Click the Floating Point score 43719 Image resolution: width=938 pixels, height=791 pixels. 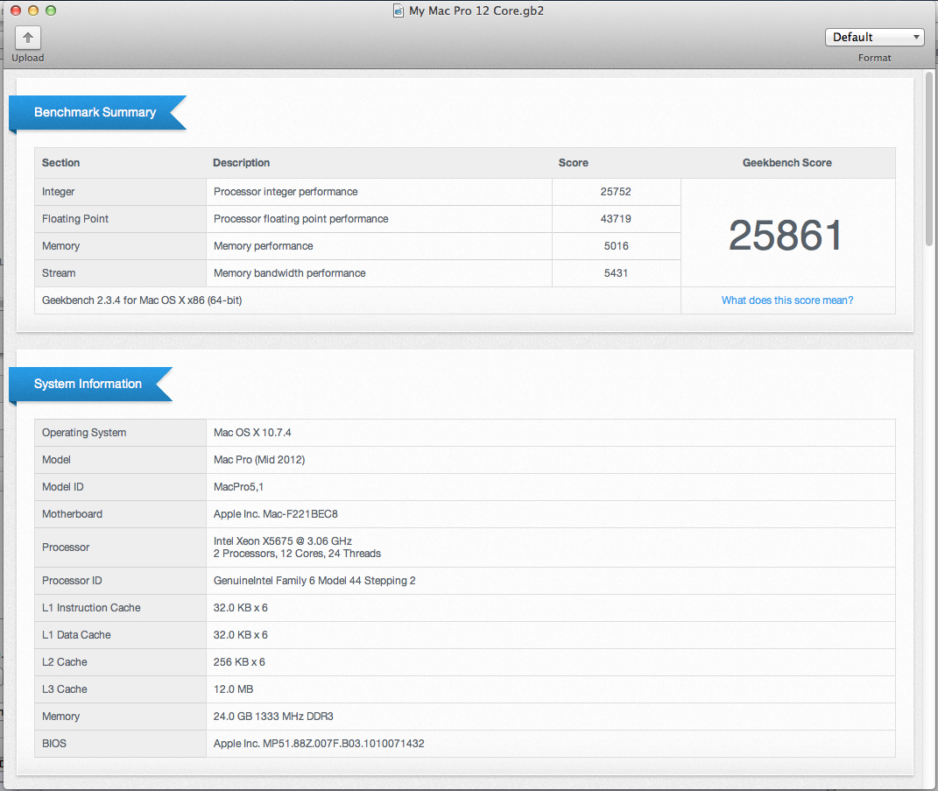[x=616, y=218]
